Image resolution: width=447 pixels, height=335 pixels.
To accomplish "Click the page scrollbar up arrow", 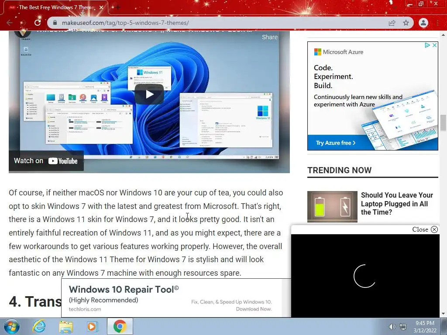I will pyautogui.click(x=443, y=35).
